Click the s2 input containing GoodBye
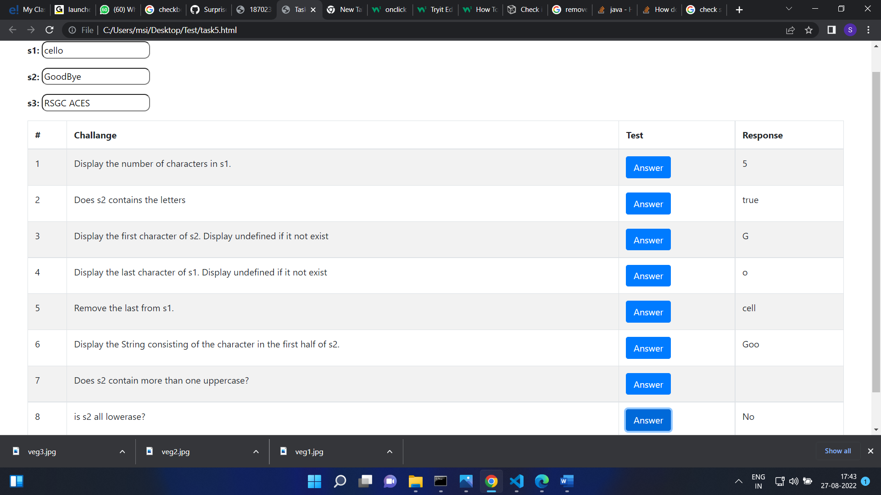 95,77
